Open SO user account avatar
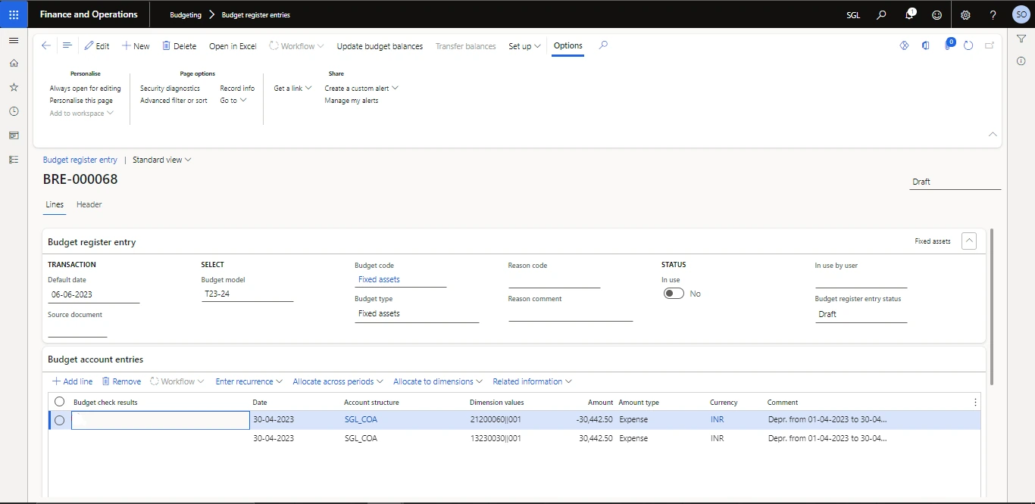The width and height of the screenshot is (1035, 504). (1021, 14)
